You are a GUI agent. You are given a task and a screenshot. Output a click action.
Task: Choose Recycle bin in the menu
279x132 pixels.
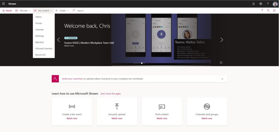pos(40,55)
